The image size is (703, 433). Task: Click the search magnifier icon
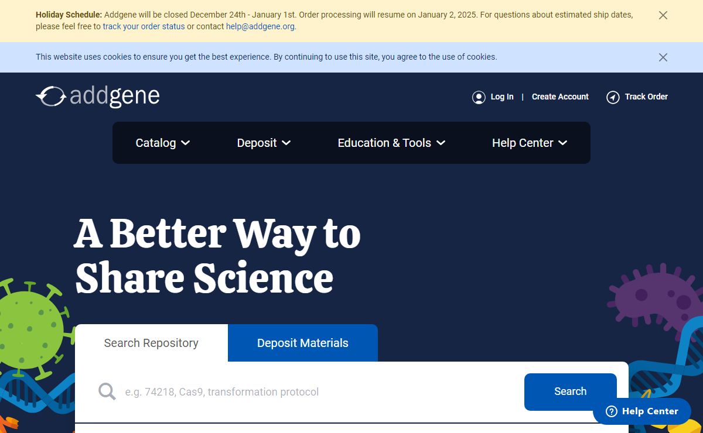click(107, 391)
